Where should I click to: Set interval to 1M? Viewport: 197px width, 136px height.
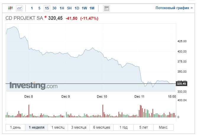[x=92, y=8]
